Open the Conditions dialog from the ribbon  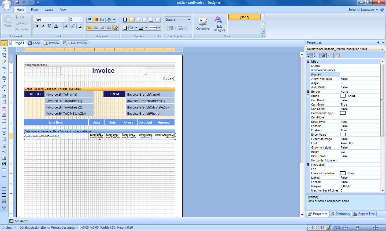click(x=203, y=24)
